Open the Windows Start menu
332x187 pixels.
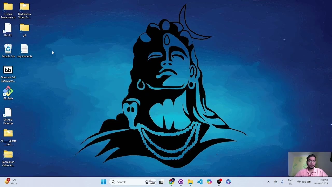[x=103, y=182]
